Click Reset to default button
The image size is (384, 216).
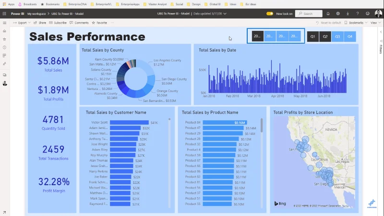328,23
